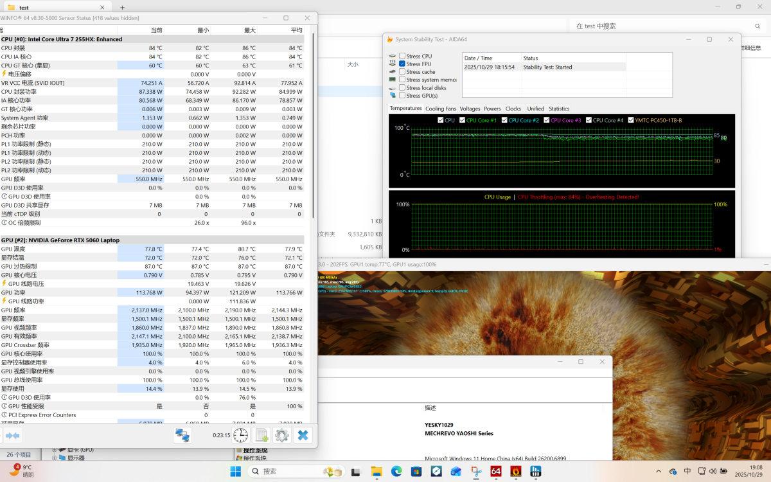Open AIDA64 from the taskbar
Viewport: 771px width, 482px height.
point(495,471)
